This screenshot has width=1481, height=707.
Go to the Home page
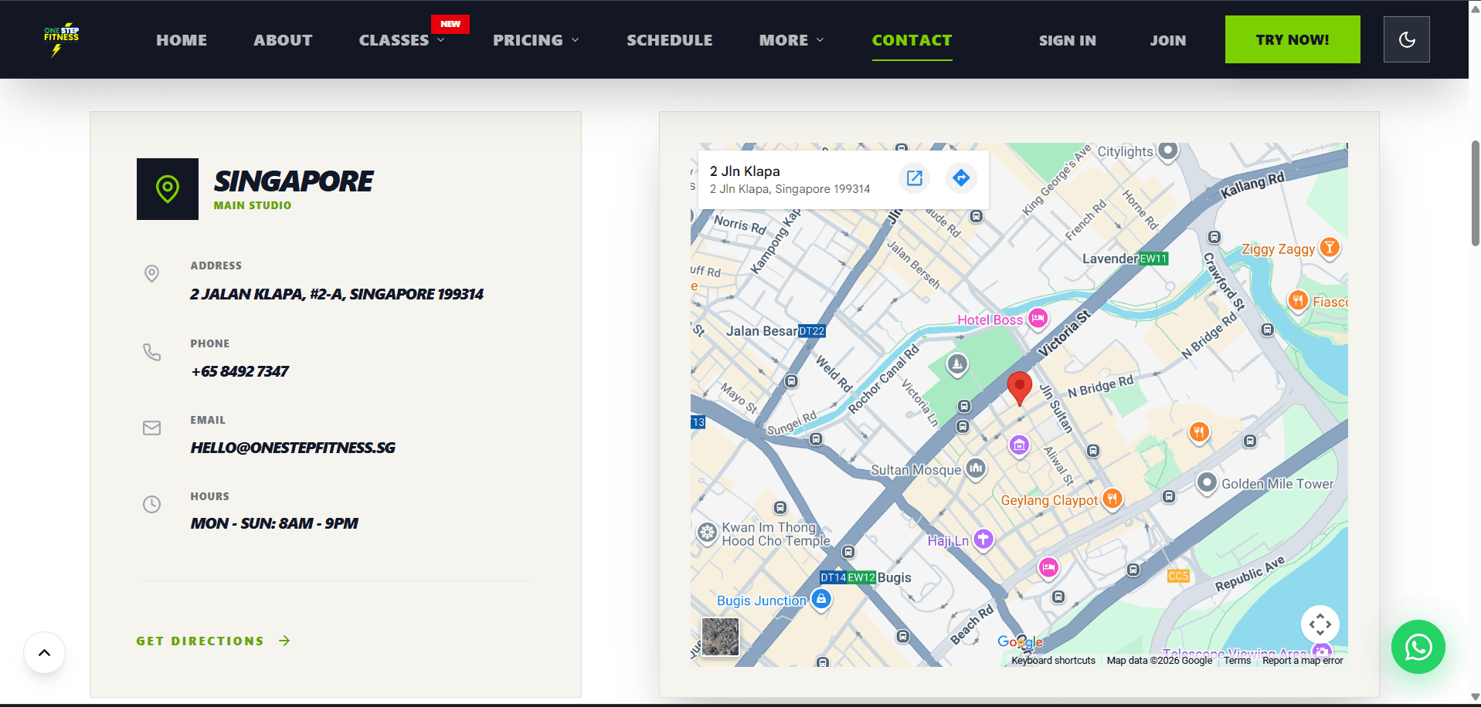click(x=182, y=40)
